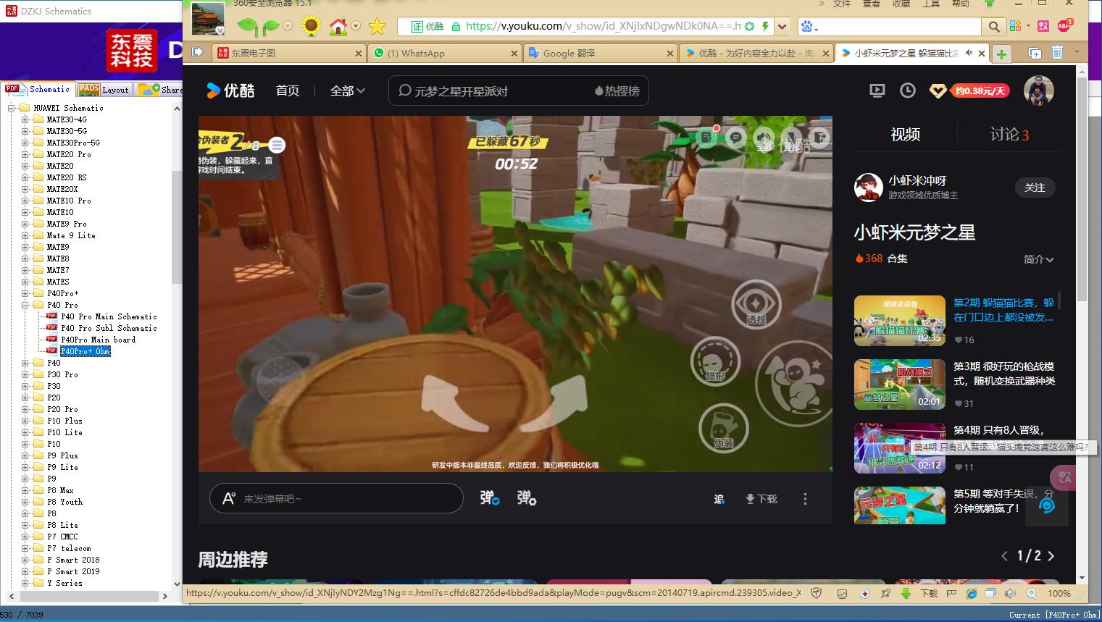The width and height of the screenshot is (1102, 622).
Task: Click the danmaku comment input field
Action: pyautogui.click(x=336, y=498)
